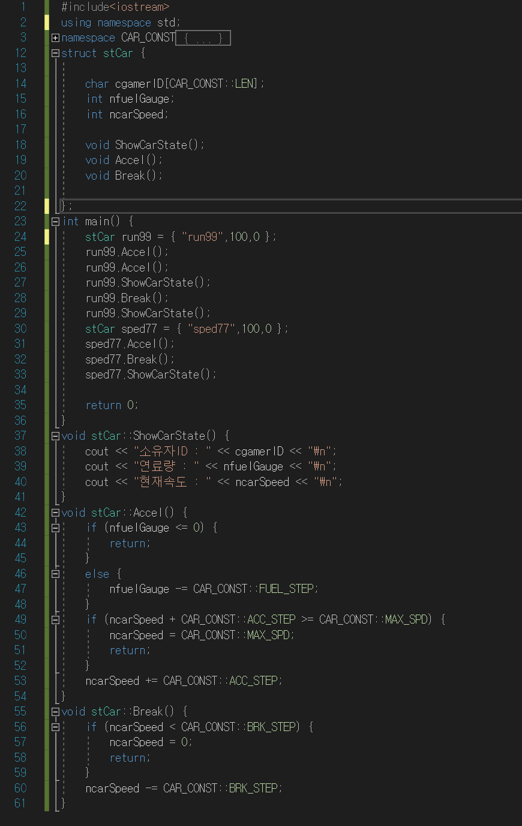Collapse the stCar::Break function
Viewport: 522px width, 826px height.
(56, 712)
